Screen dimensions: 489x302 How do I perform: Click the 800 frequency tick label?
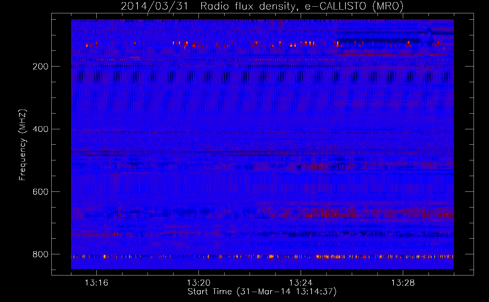pos(40,255)
